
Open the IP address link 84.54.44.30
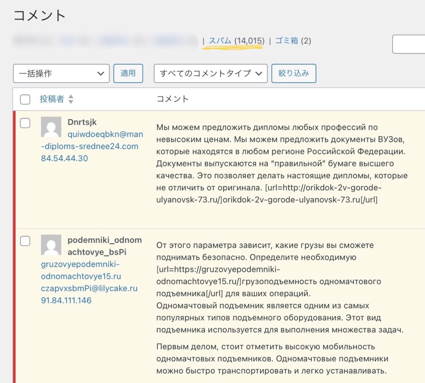pos(64,158)
